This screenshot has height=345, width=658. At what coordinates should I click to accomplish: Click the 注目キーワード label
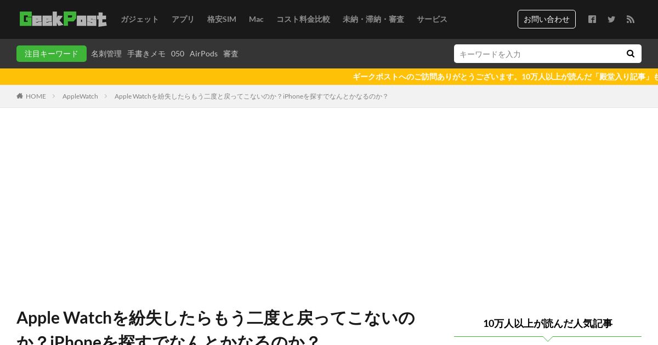tap(52, 54)
